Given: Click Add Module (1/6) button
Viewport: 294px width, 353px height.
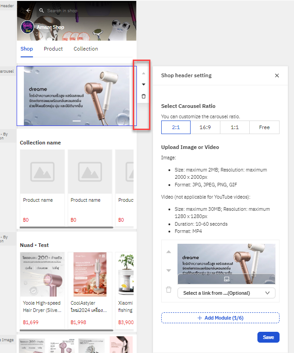Looking at the screenshot, I should click(x=220, y=318).
